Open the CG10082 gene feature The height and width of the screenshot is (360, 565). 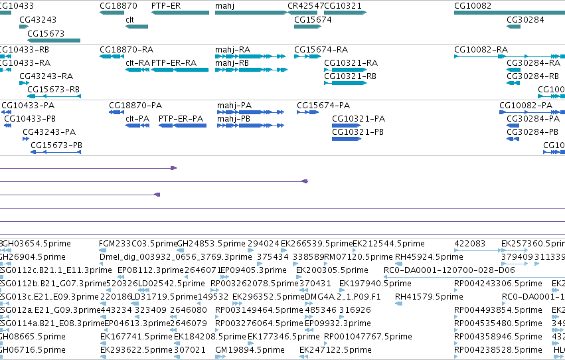pos(509,13)
